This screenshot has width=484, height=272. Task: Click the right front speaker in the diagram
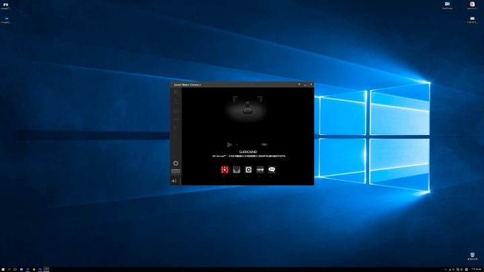pyautogui.click(x=259, y=99)
